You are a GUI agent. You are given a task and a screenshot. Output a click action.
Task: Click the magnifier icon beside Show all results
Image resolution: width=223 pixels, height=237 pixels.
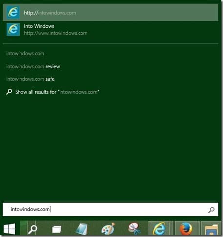coord(9,92)
